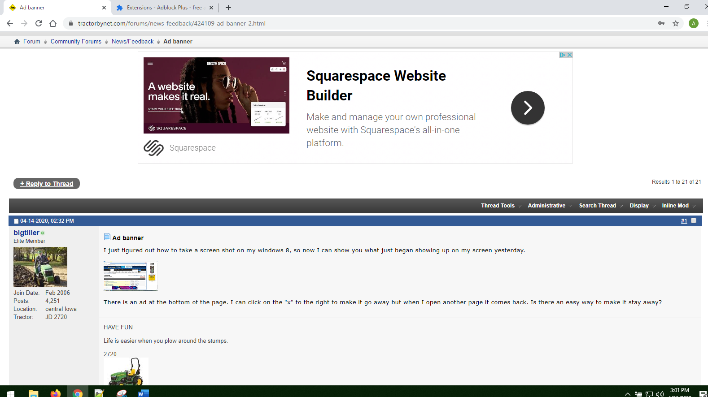Click the Forum home icon in breadcrumb
The height and width of the screenshot is (397, 708).
[x=17, y=41]
